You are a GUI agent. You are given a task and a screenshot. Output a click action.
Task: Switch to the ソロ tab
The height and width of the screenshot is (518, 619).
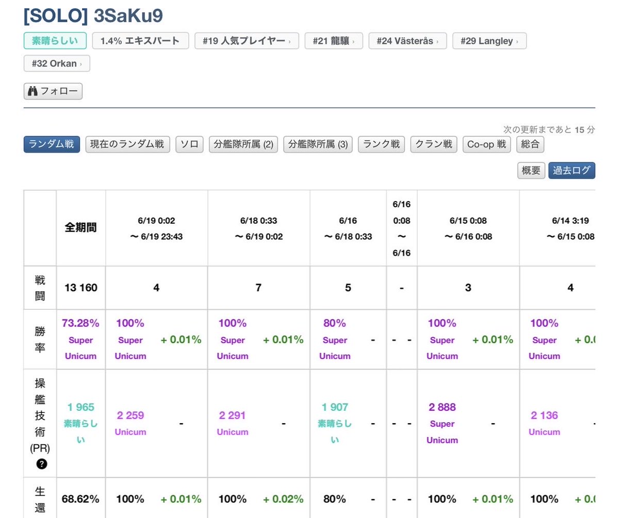tap(189, 144)
